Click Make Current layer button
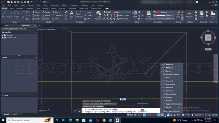 123,15
